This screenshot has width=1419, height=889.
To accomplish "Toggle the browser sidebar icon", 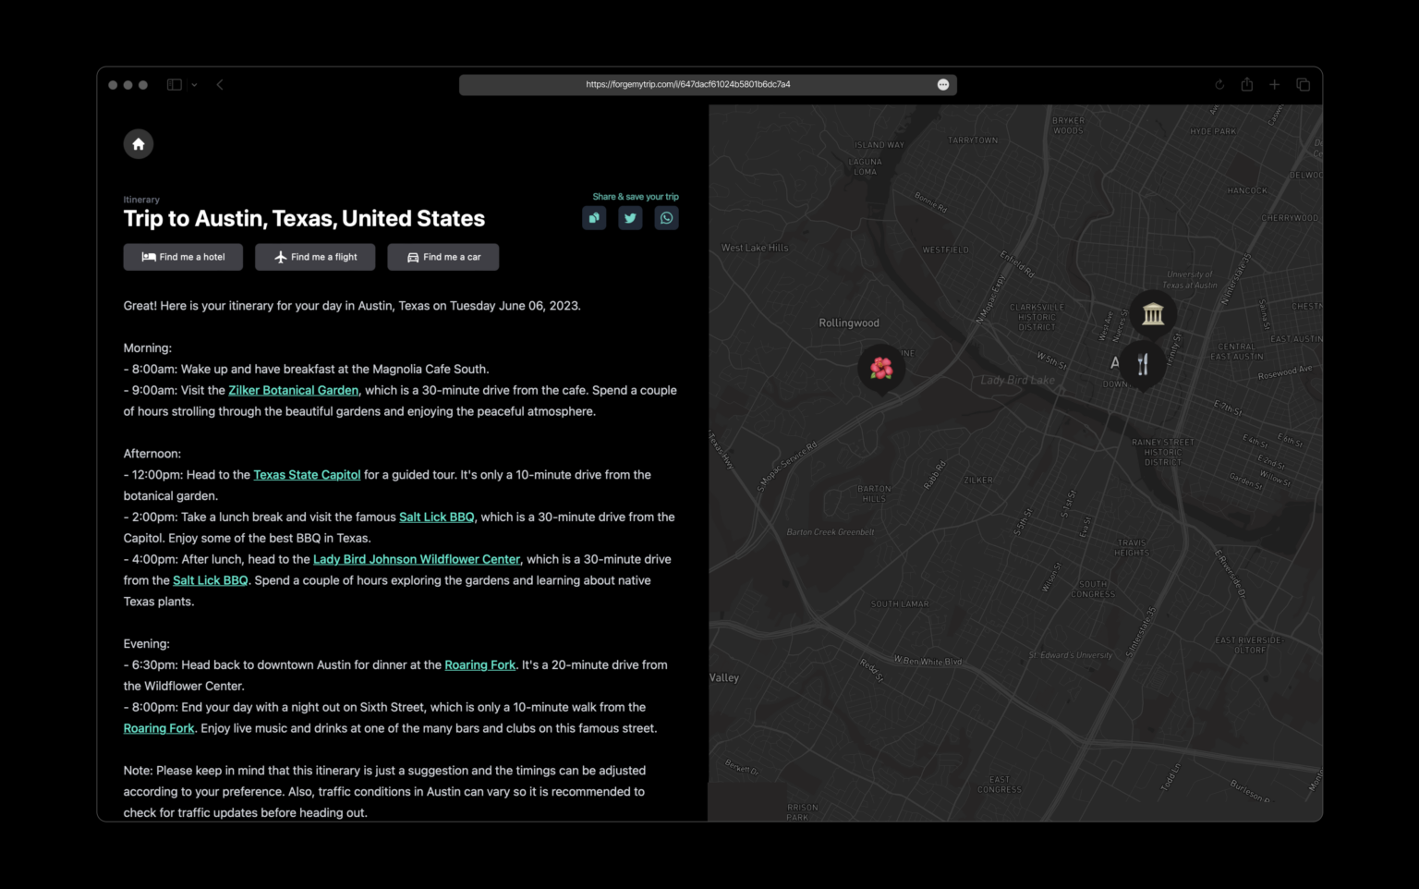I will tap(174, 85).
